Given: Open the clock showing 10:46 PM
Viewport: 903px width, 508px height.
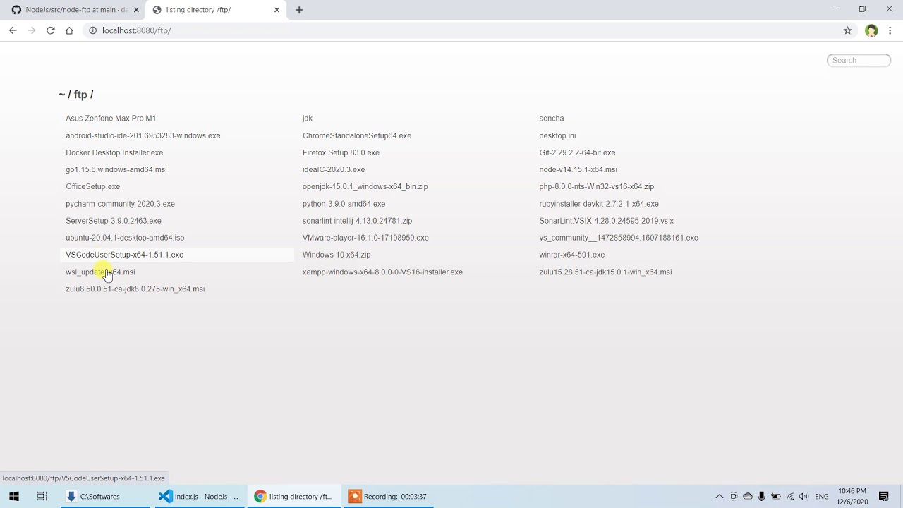Looking at the screenshot, I should coord(852,496).
